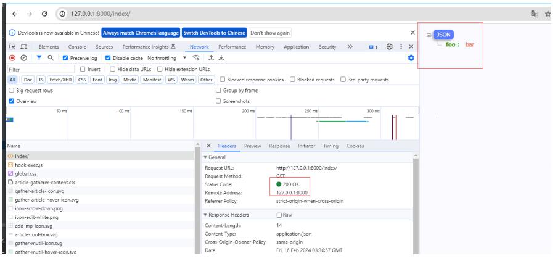Open DevTools settings gear

click(389, 46)
